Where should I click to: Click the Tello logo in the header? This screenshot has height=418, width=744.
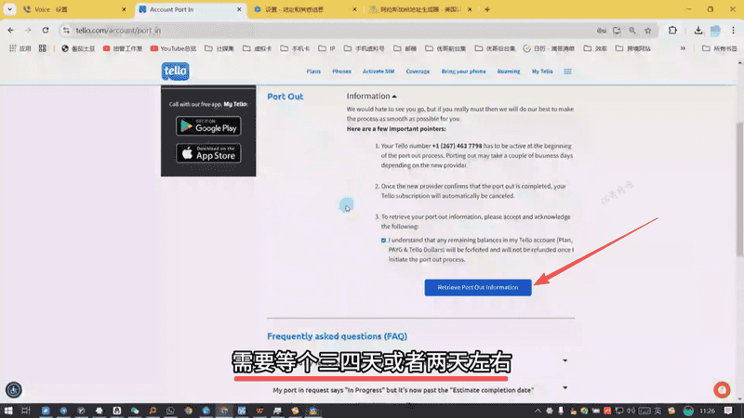[x=175, y=72]
